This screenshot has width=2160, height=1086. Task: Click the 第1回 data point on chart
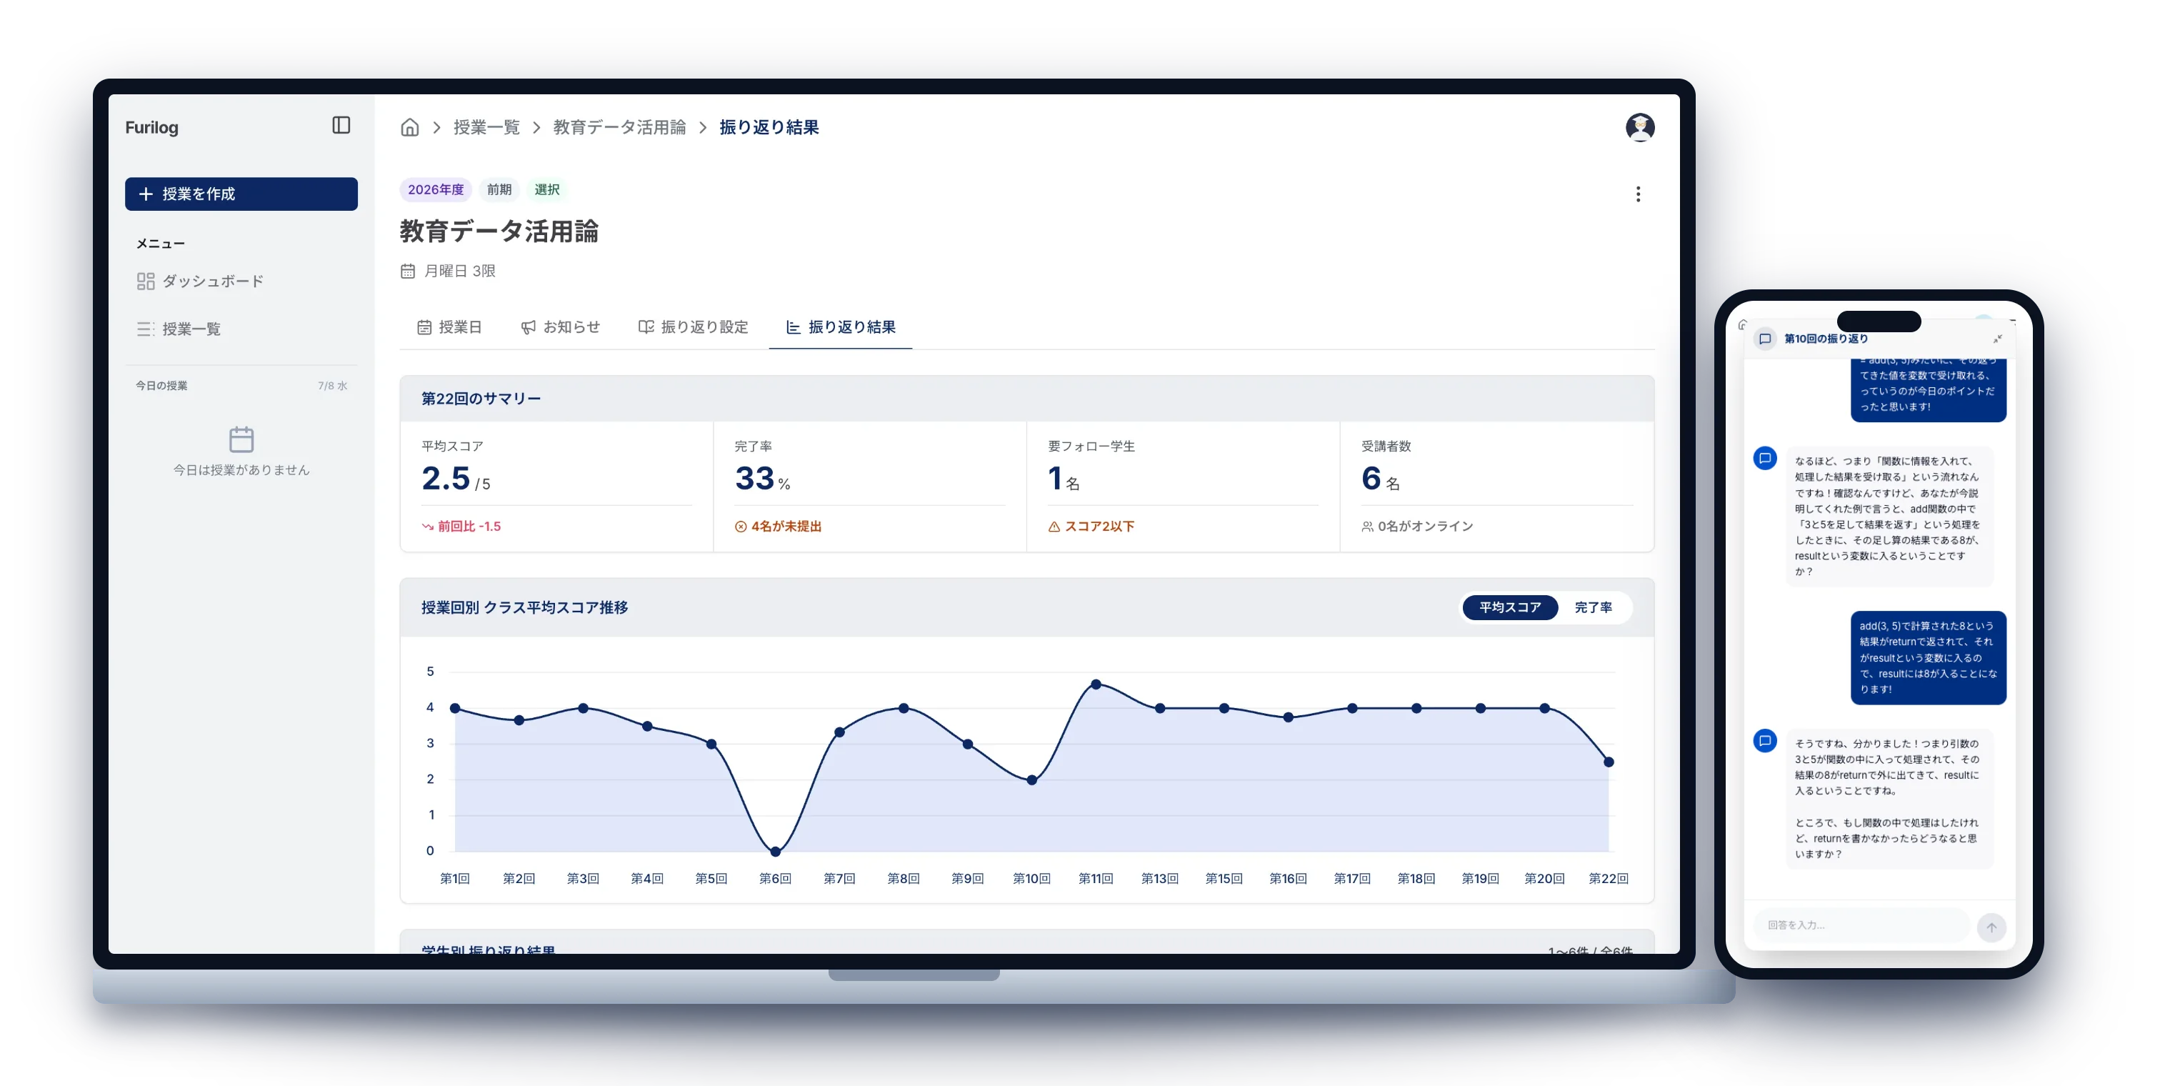click(455, 709)
